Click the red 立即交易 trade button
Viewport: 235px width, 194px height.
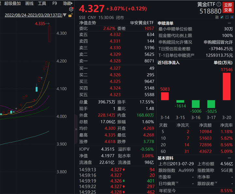point(228,7)
